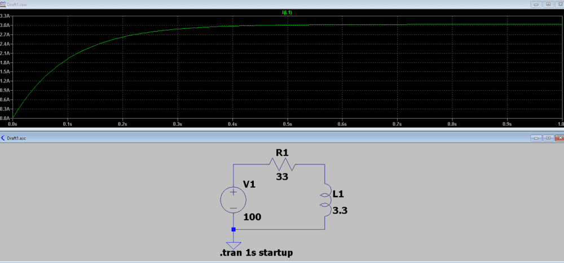Click the 3.0A vertical axis label

click(x=5, y=25)
